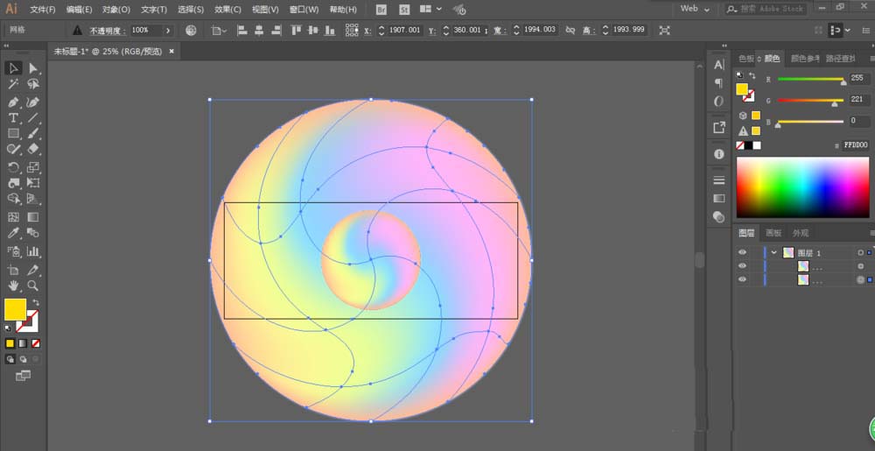Click the R slider in color panel
The height and width of the screenshot is (451, 875).
(x=811, y=80)
